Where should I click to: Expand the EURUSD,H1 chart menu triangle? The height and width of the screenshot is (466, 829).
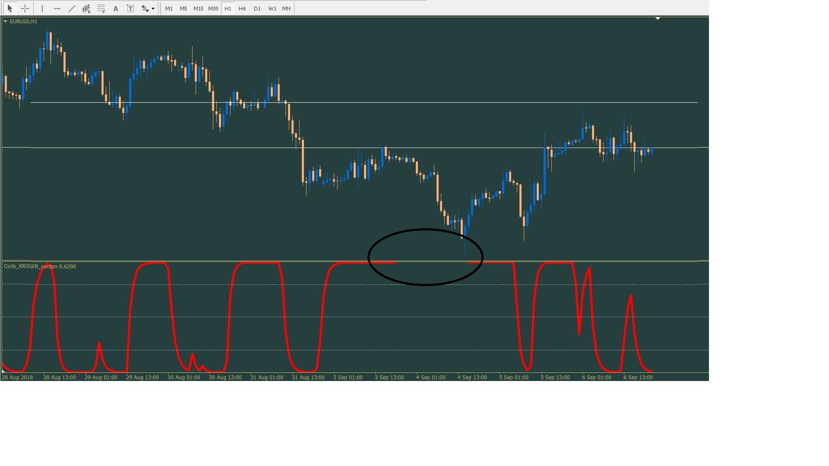tap(6, 21)
